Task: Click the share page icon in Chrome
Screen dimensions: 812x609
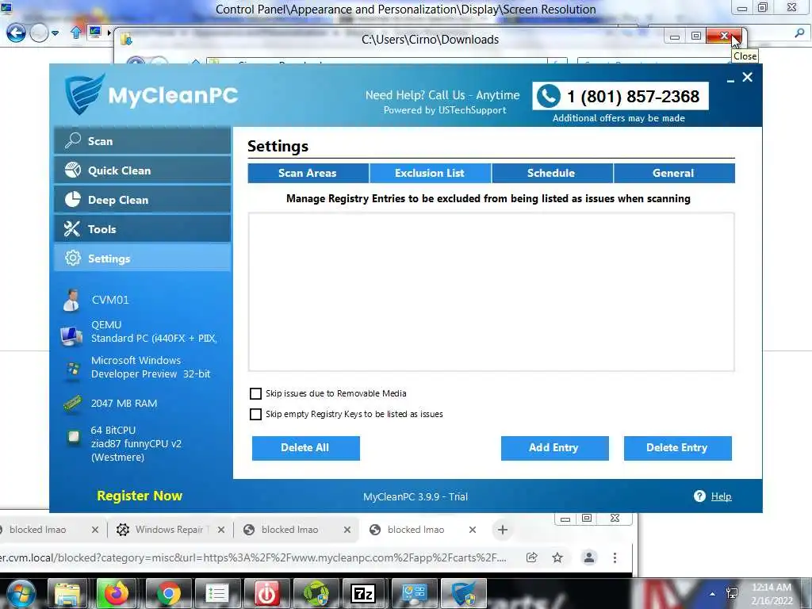Action: pos(531,557)
